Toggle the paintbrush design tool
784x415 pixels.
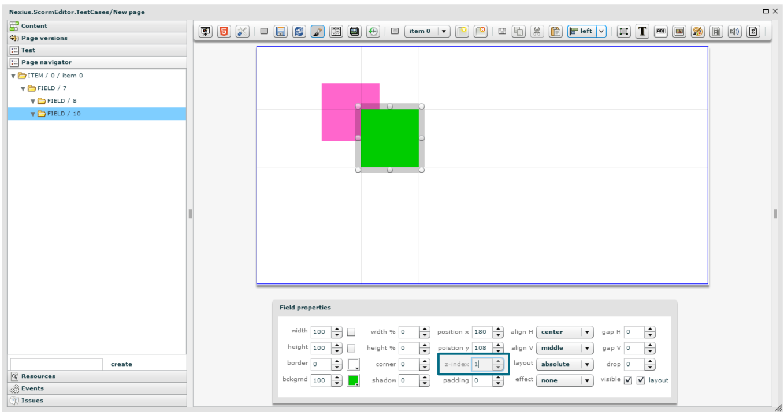click(317, 31)
